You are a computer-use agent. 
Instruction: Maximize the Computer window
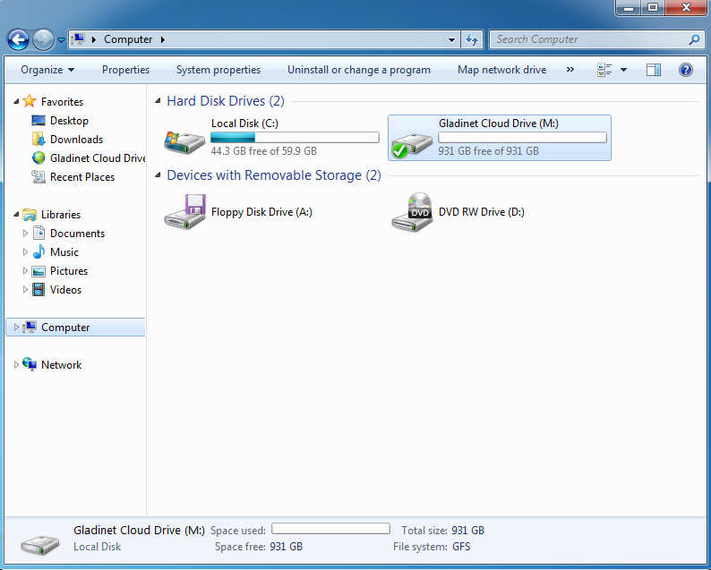point(653,7)
